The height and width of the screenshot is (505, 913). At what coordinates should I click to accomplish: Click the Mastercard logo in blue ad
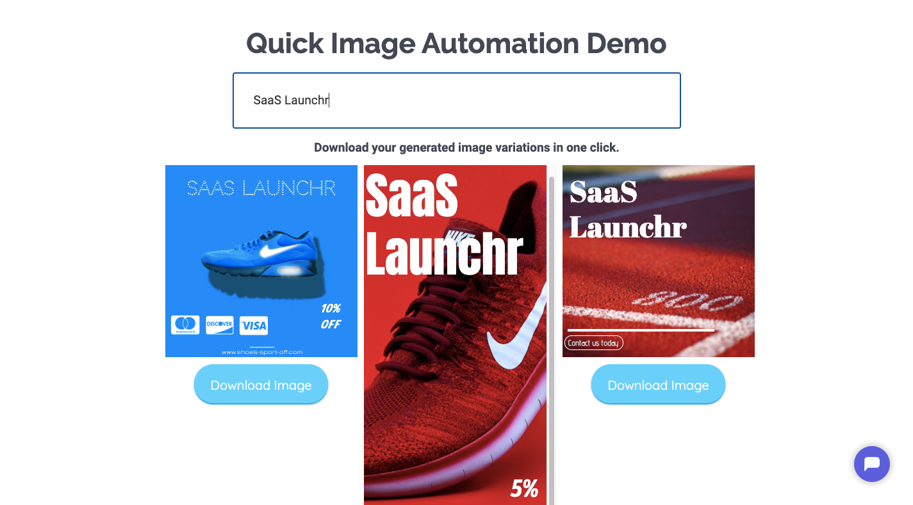pyautogui.click(x=185, y=325)
